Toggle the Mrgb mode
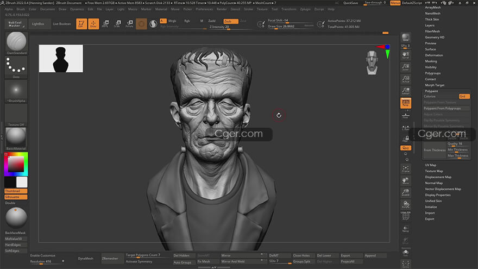This screenshot has width=478, height=269. 172,21
